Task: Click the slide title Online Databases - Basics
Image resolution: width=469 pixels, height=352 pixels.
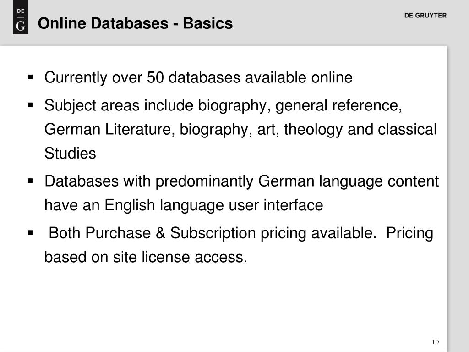Action: click(x=135, y=23)
